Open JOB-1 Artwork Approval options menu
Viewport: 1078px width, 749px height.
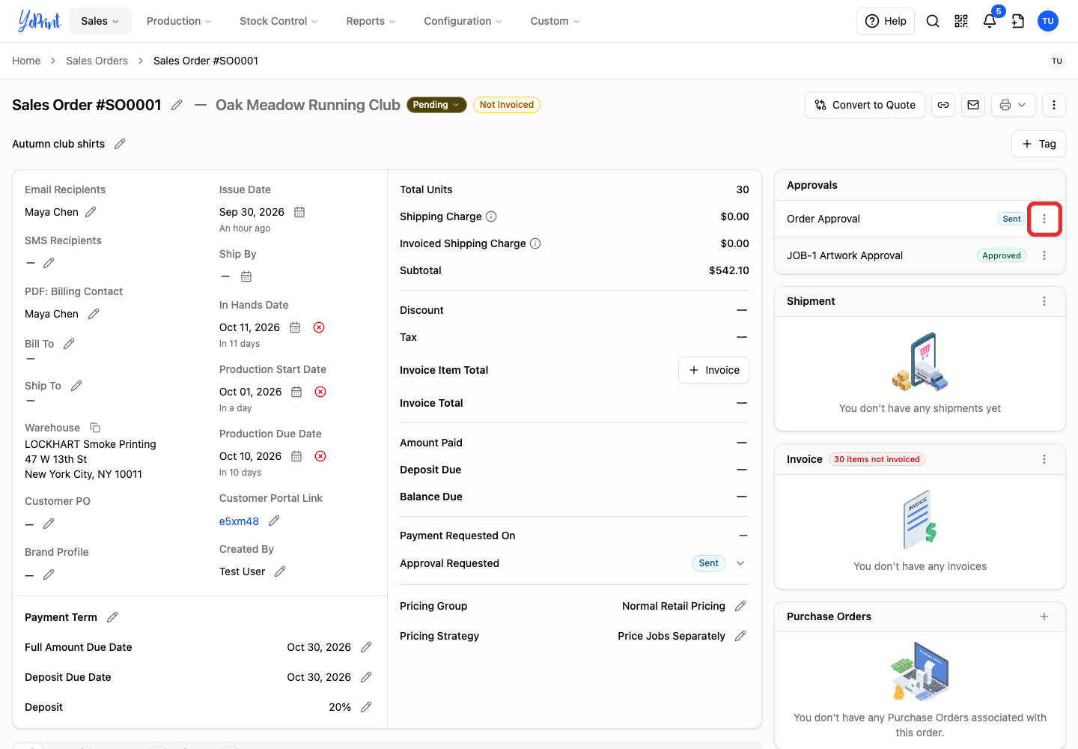(x=1044, y=255)
